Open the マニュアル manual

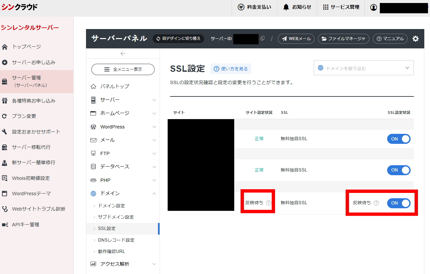[x=390, y=39]
